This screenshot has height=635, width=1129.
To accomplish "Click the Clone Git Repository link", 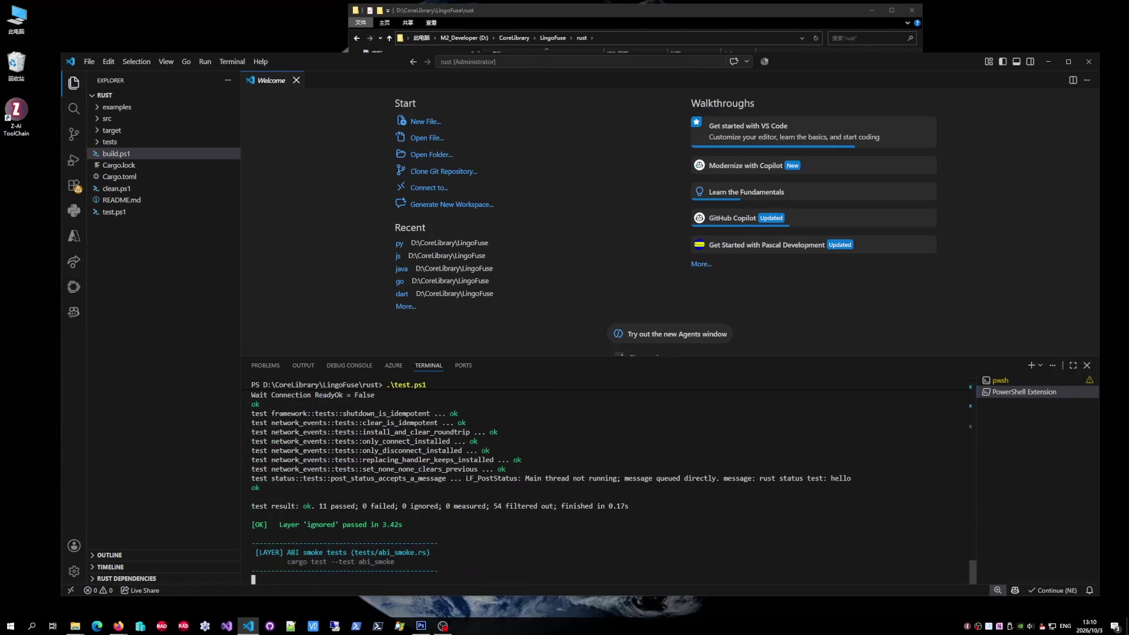I will point(443,171).
